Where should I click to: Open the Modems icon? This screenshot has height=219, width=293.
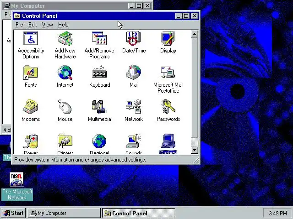(31, 107)
